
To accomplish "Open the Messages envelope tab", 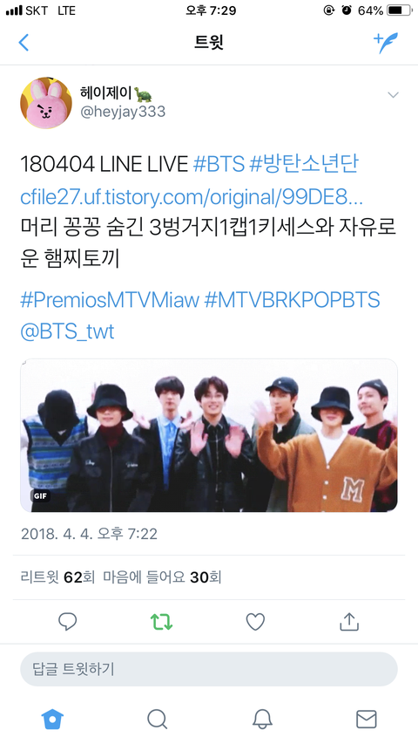I will tap(366, 719).
